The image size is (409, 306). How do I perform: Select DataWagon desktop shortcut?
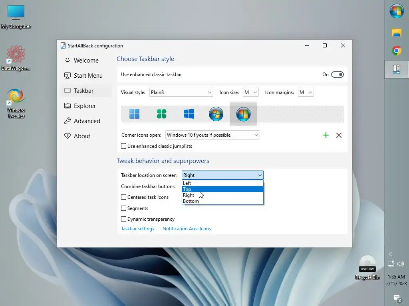pyautogui.click(x=16, y=58)
